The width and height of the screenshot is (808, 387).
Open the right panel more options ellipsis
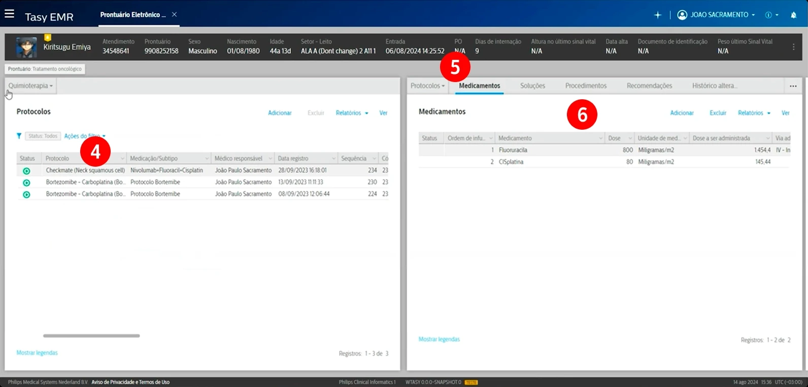click(793, 86)
